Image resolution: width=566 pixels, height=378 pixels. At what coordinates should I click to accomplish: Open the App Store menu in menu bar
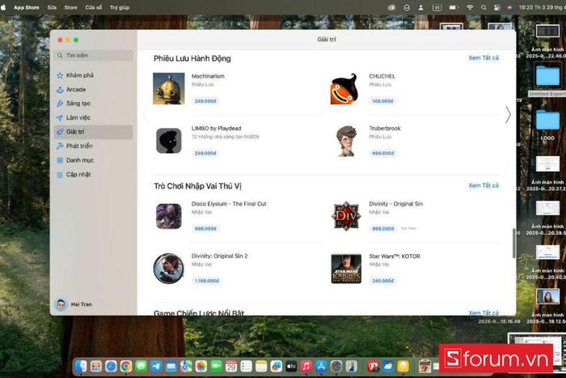point(27,7)
